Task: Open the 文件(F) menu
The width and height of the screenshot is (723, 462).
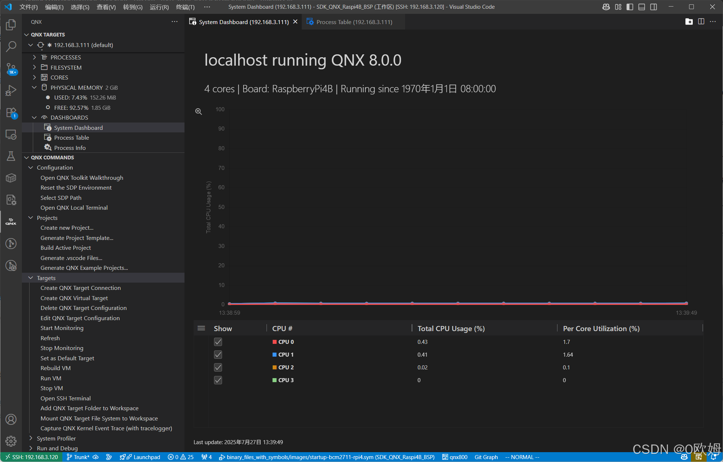Action: [28, 7]
